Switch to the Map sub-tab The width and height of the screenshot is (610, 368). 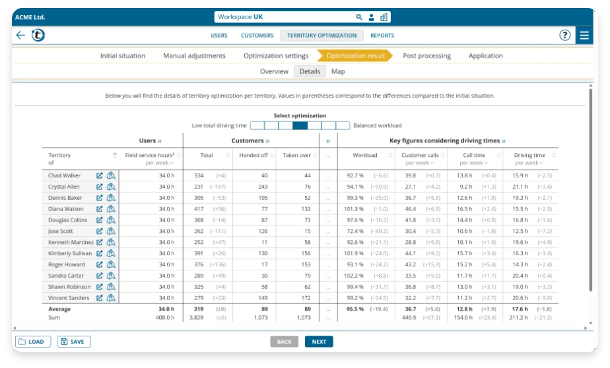coord(338,71)
